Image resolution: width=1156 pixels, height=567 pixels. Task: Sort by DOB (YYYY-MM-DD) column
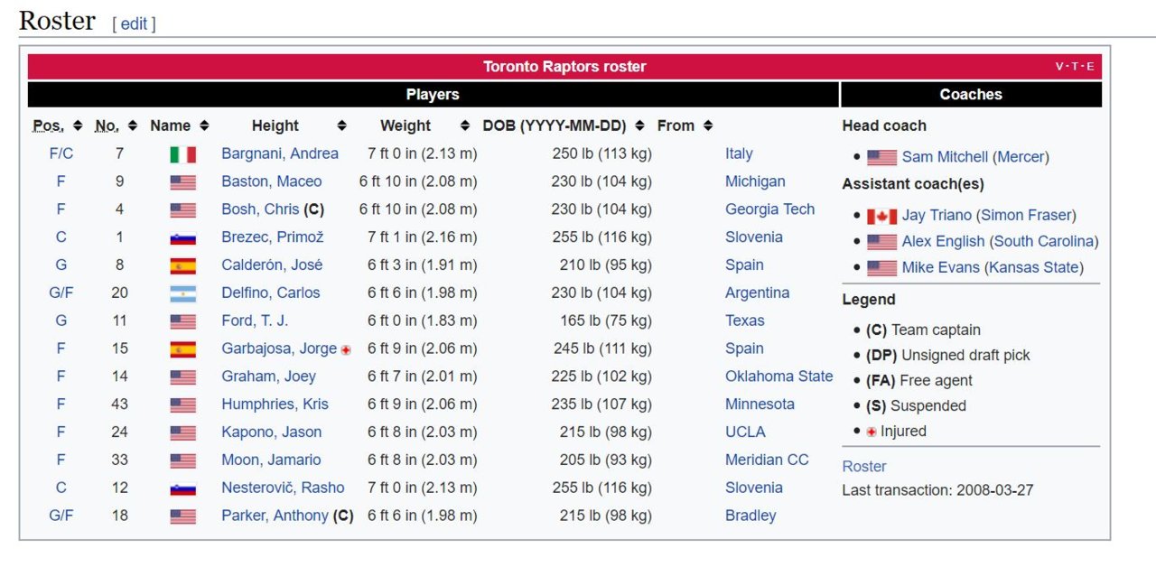639,125
